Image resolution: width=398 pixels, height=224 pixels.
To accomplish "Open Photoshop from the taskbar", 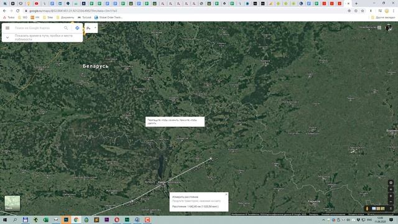I will click(x=66, y=220).
